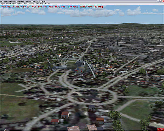Image resolution: width=164 pixels, height=131 pixels.
Task: Click the 0.0 KIAS airspeed readout
Action: [x=73, y=7]
